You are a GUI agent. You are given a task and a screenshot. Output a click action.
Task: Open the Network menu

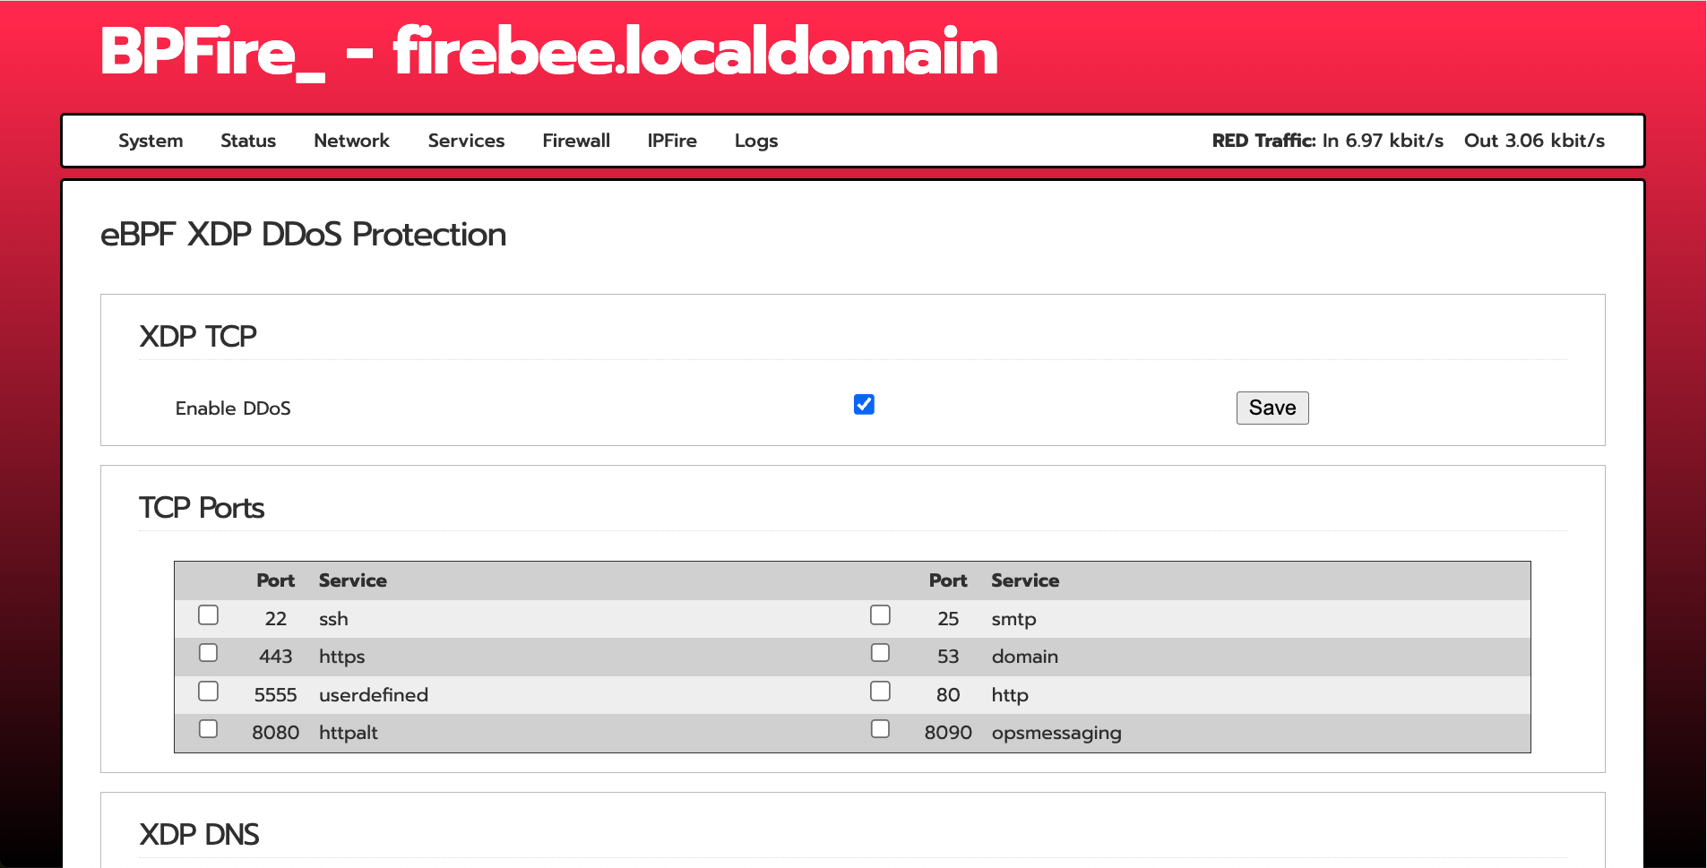click(x=351, y=141)
